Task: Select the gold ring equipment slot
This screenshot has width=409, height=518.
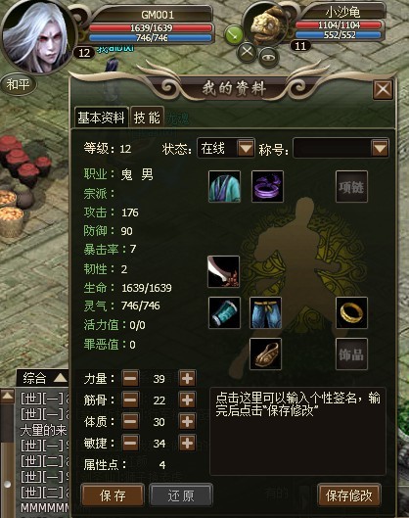Action: [351, 312]
